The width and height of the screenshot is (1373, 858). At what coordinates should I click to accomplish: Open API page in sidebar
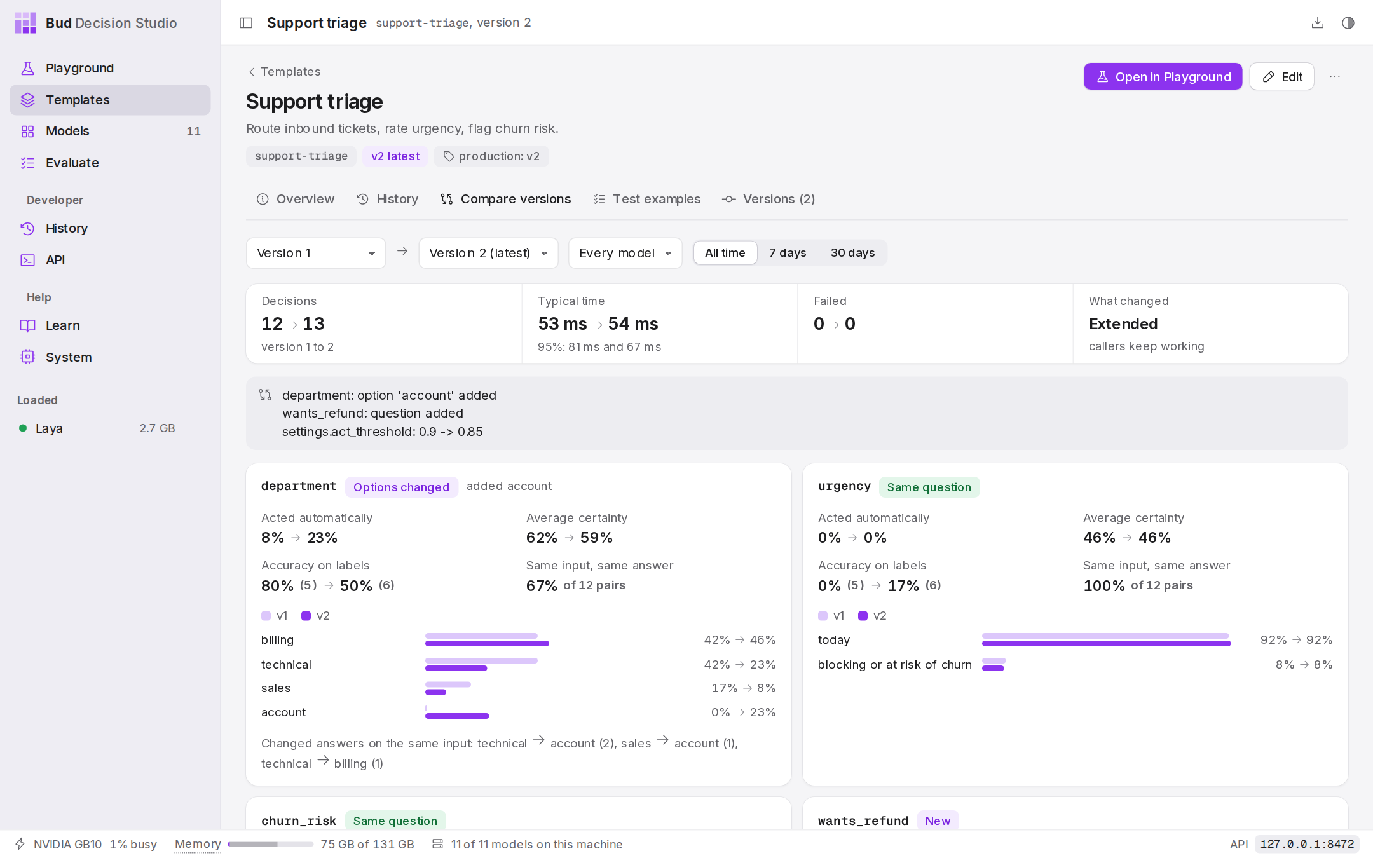pyautogui.click(x=110, y=260)
